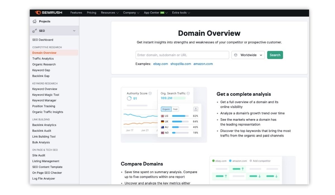This screenshot has height=195, width=335.
Task: Open Keyword Overview
Action: click(45, 89)
